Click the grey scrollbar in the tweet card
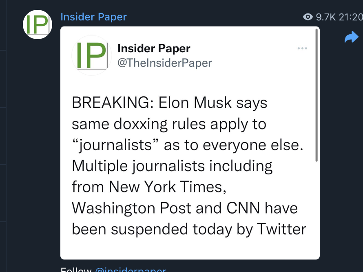This screenshot has height=272, width=363. [317, 95]
